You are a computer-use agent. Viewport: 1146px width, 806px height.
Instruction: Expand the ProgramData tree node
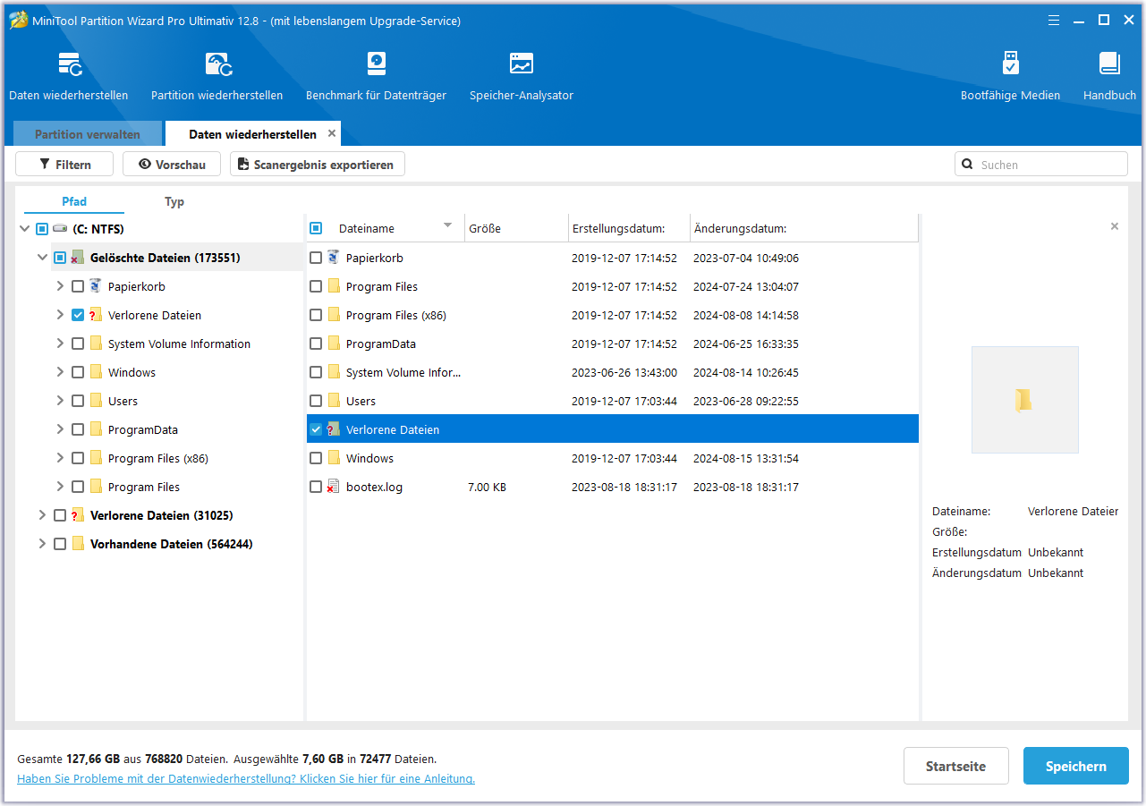pos(60,429)
